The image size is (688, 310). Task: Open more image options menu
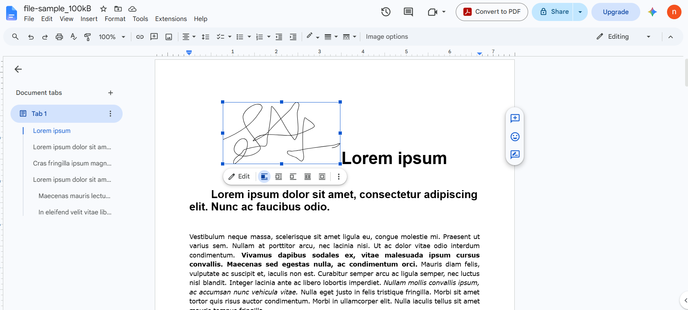tap(339, 177)
